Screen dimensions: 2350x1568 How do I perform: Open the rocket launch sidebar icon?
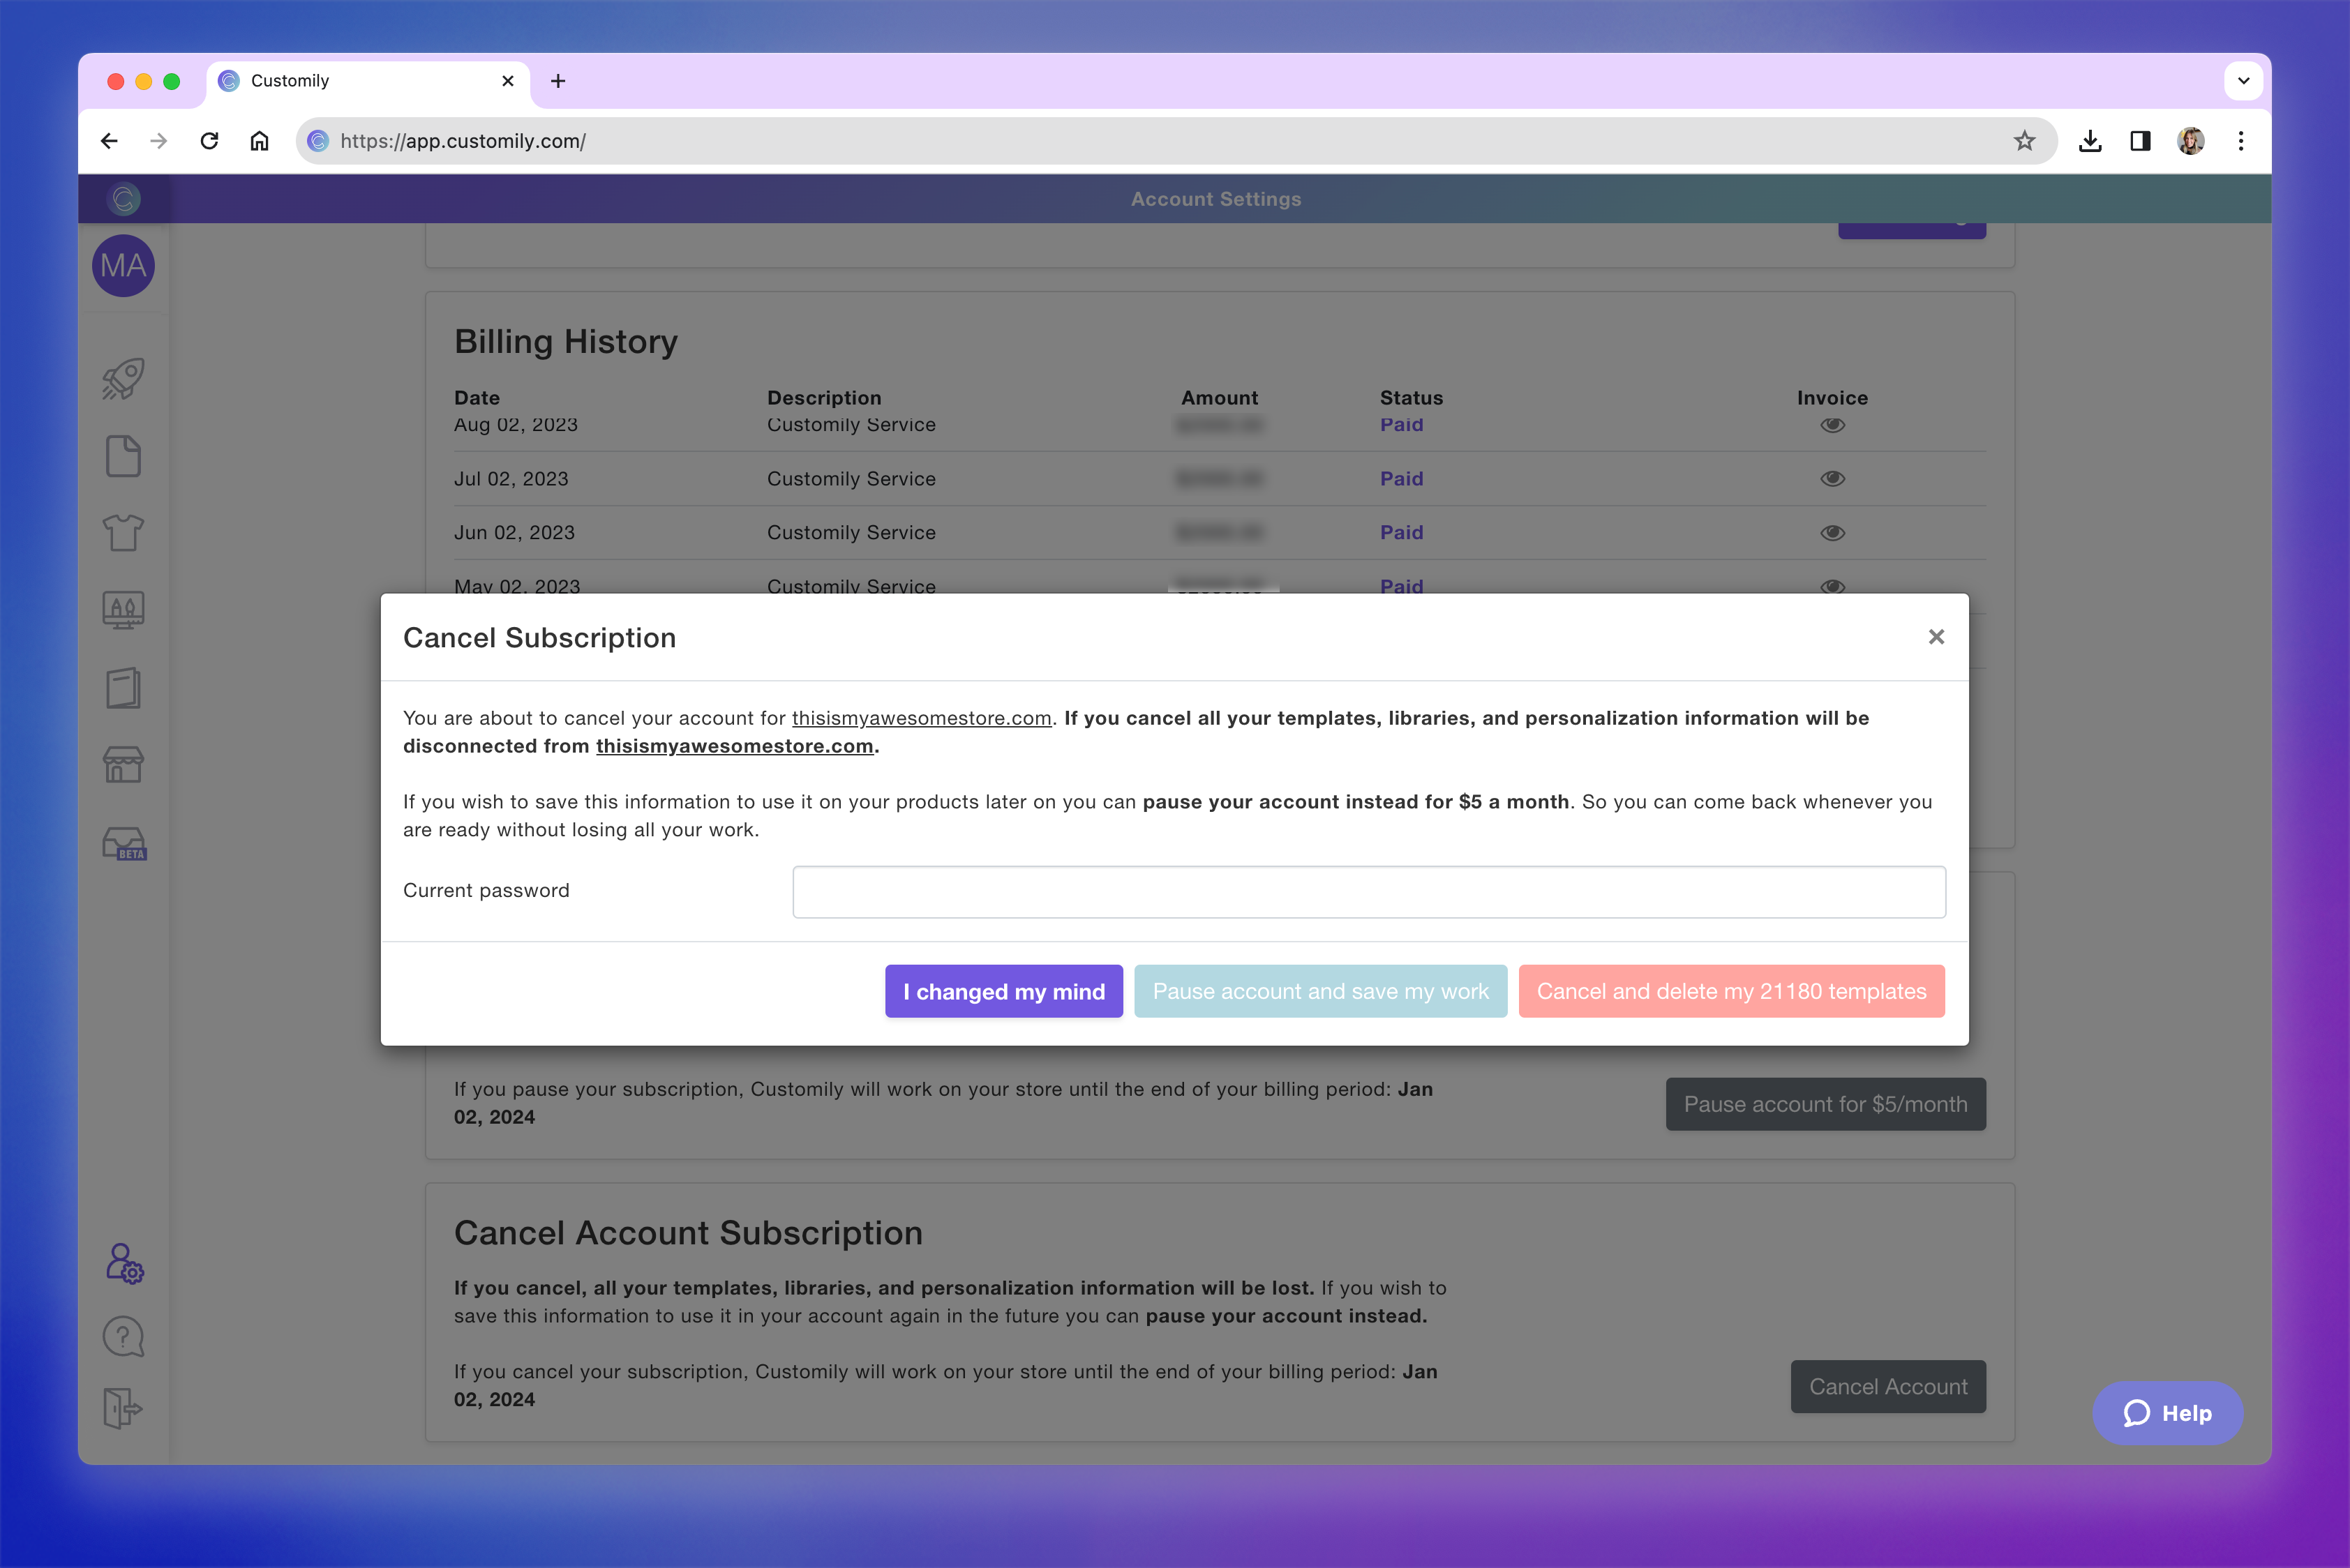tap(123, 379)
